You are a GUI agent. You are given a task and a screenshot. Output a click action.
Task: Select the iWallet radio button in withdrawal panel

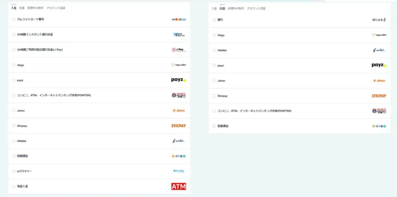pos(214,50)
